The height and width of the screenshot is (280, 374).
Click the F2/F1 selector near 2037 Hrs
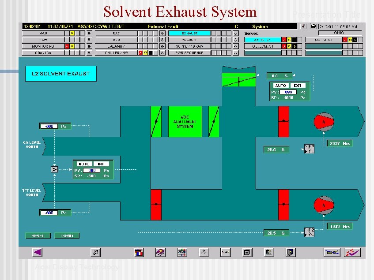pyautogui.click(x=310, y=149)
